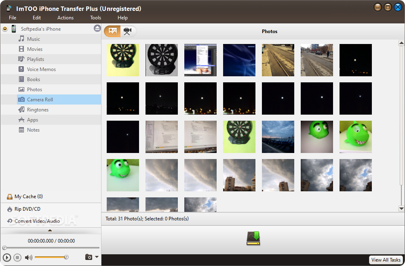Viewport: 405px width, 266px height.
Task: Click the playback seek bar
Action: pyautogui.click(x=51, y=248)
